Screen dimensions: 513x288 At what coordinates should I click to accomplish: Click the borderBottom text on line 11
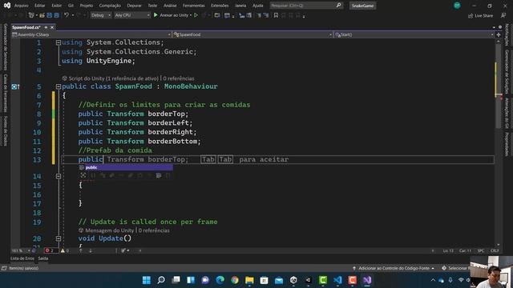172,142
